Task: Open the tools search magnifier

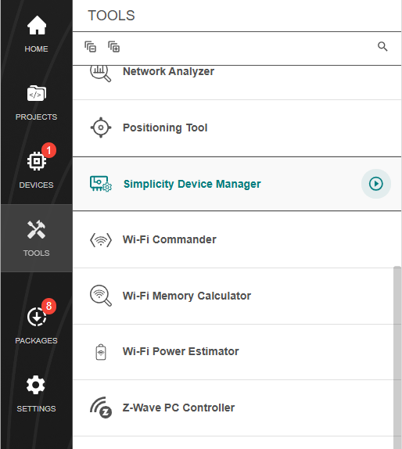Action: (382, 46)
